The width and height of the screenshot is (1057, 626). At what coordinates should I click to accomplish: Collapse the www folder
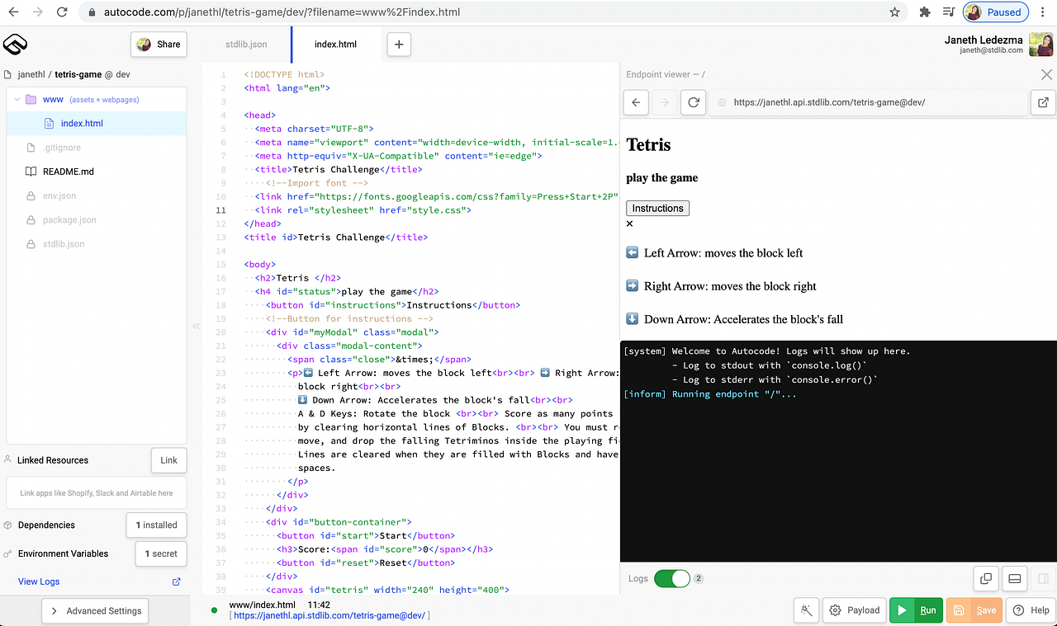[x=17, y=98]
